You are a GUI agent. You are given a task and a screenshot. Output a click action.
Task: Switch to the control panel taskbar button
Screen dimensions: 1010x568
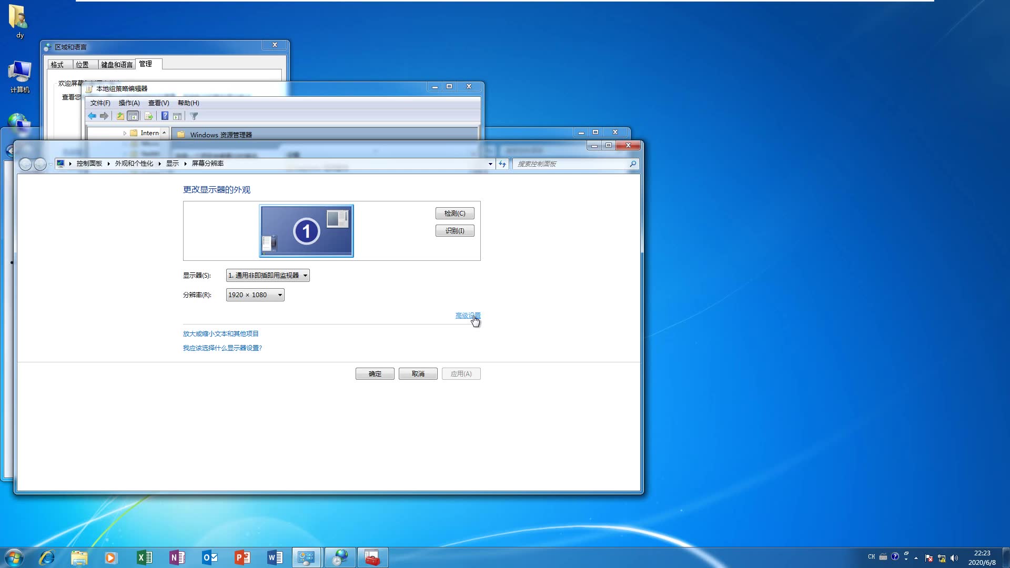(x=307, y=557)
